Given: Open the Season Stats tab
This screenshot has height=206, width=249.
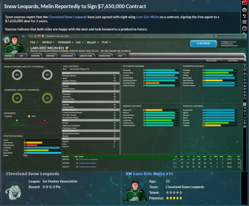Looking at the screenshot, I should point(67,56).
